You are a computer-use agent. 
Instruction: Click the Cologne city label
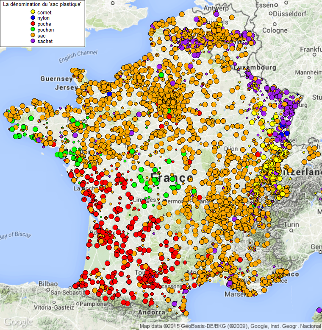pos(274,31)
